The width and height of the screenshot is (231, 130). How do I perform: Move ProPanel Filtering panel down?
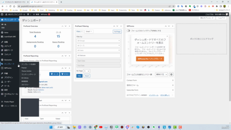pos(117,26)
